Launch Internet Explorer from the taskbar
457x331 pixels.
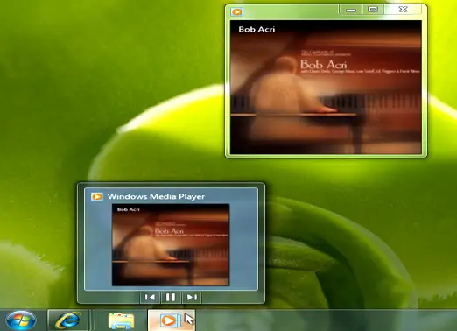[x=67, y=320]
